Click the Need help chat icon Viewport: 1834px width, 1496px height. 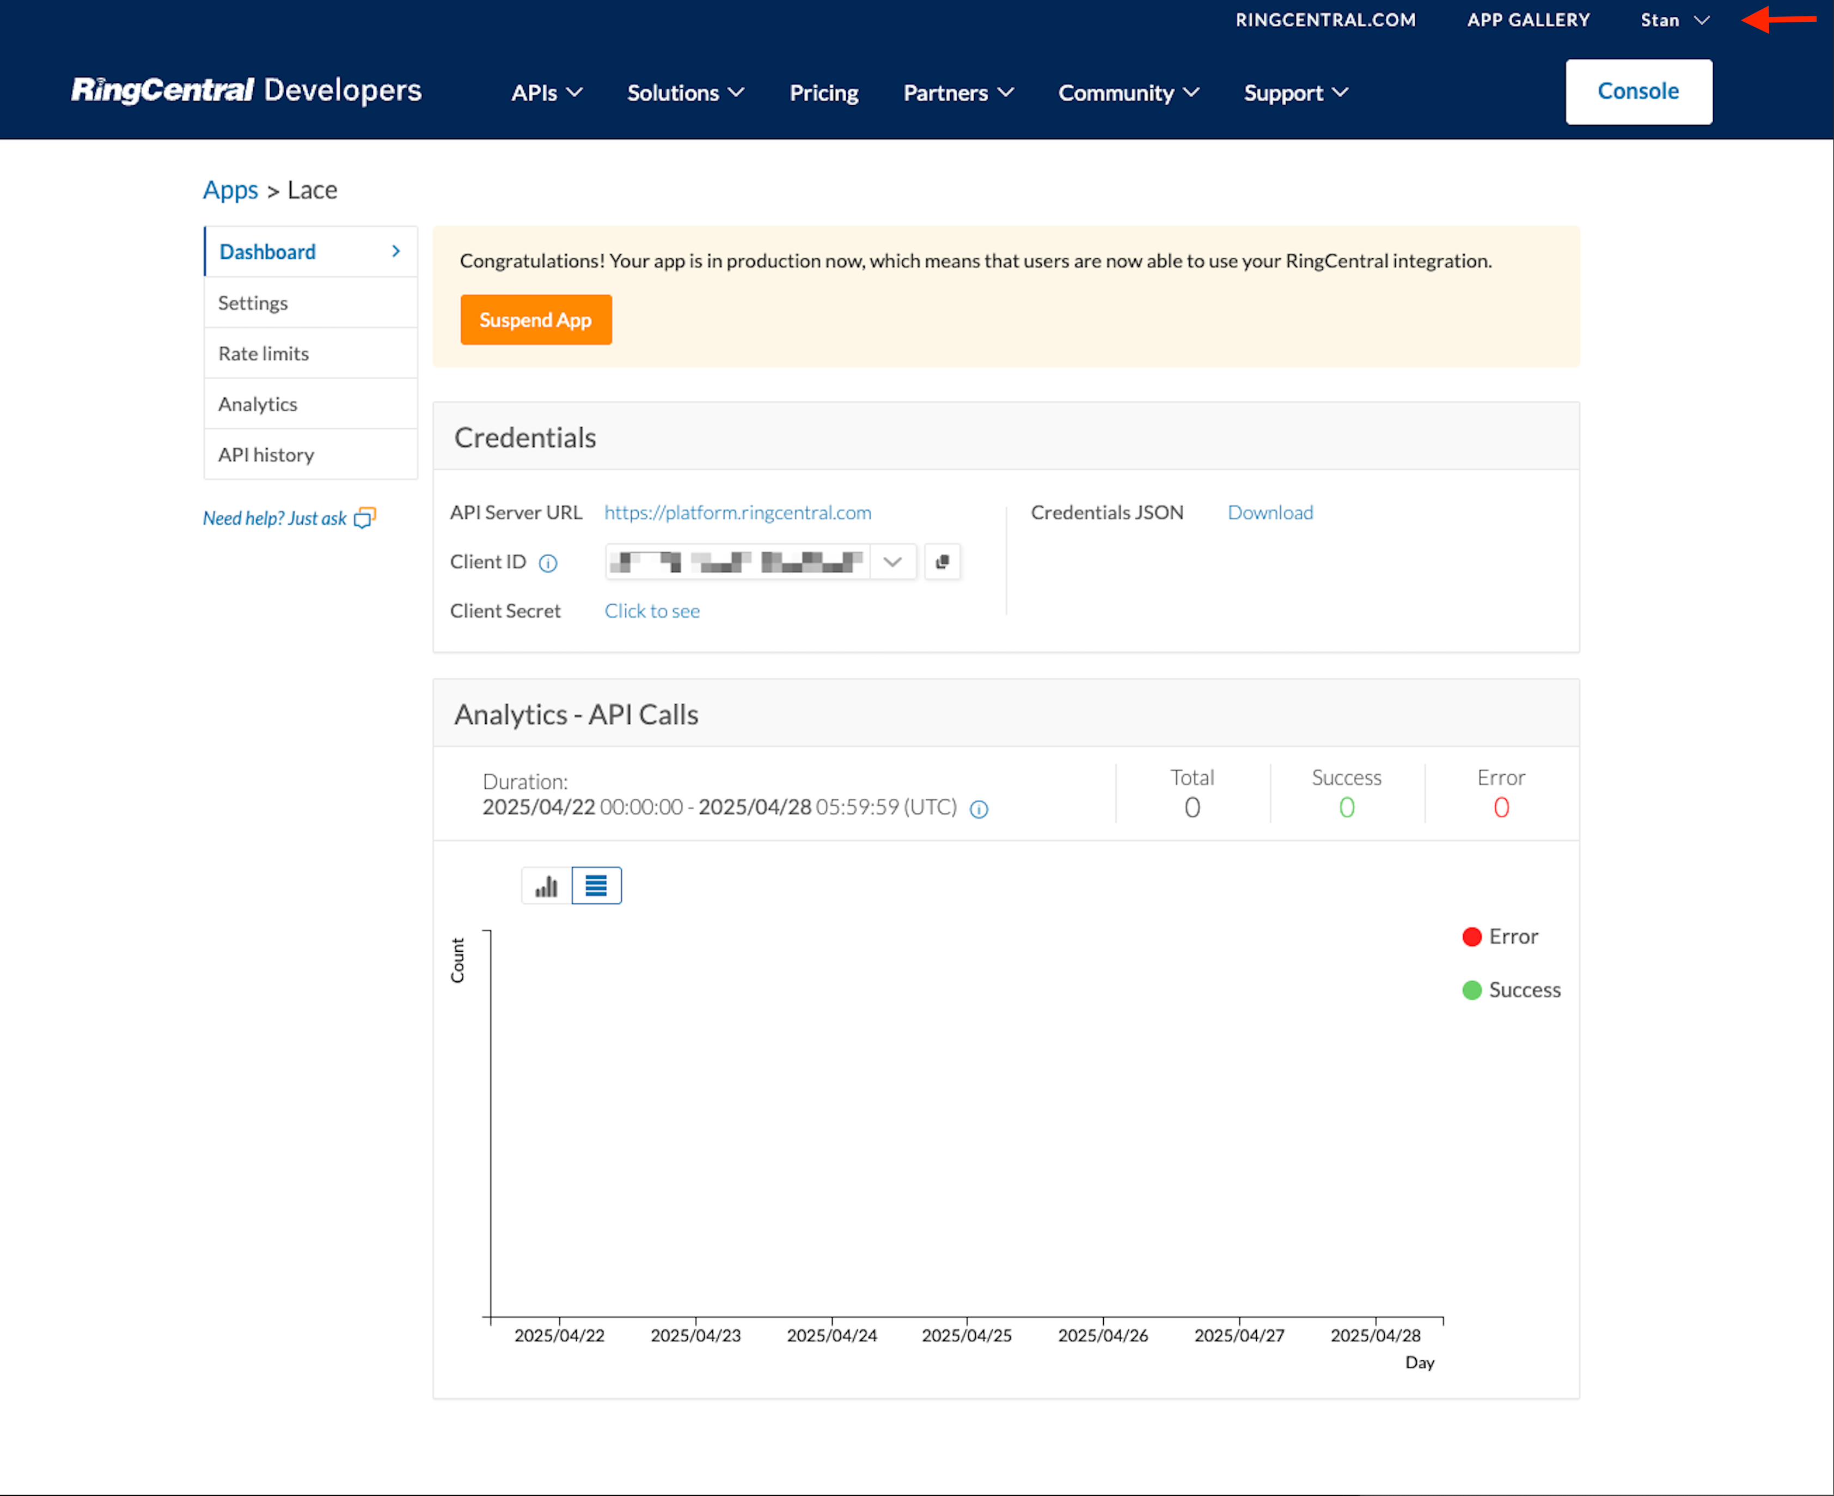click(x=365, y=518)
